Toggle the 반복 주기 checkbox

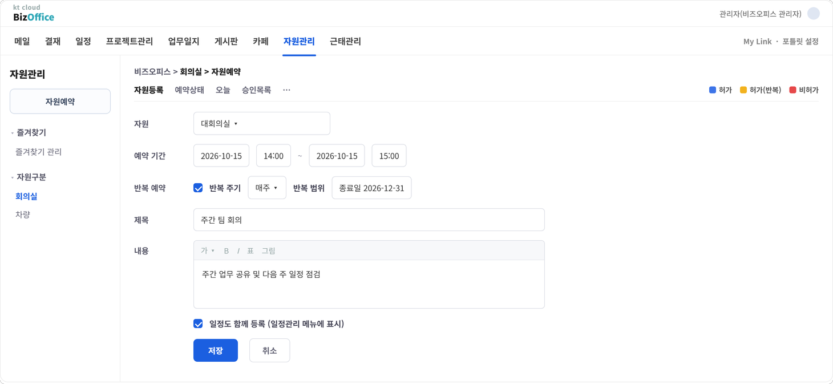[x=198, y=188]
